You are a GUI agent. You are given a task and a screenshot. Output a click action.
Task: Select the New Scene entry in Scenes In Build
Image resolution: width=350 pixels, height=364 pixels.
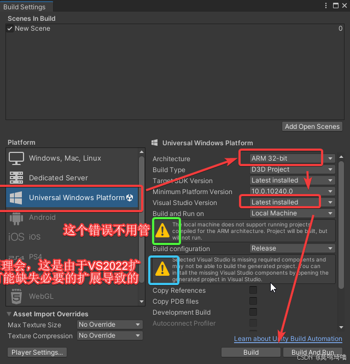[x=175, y=29]
